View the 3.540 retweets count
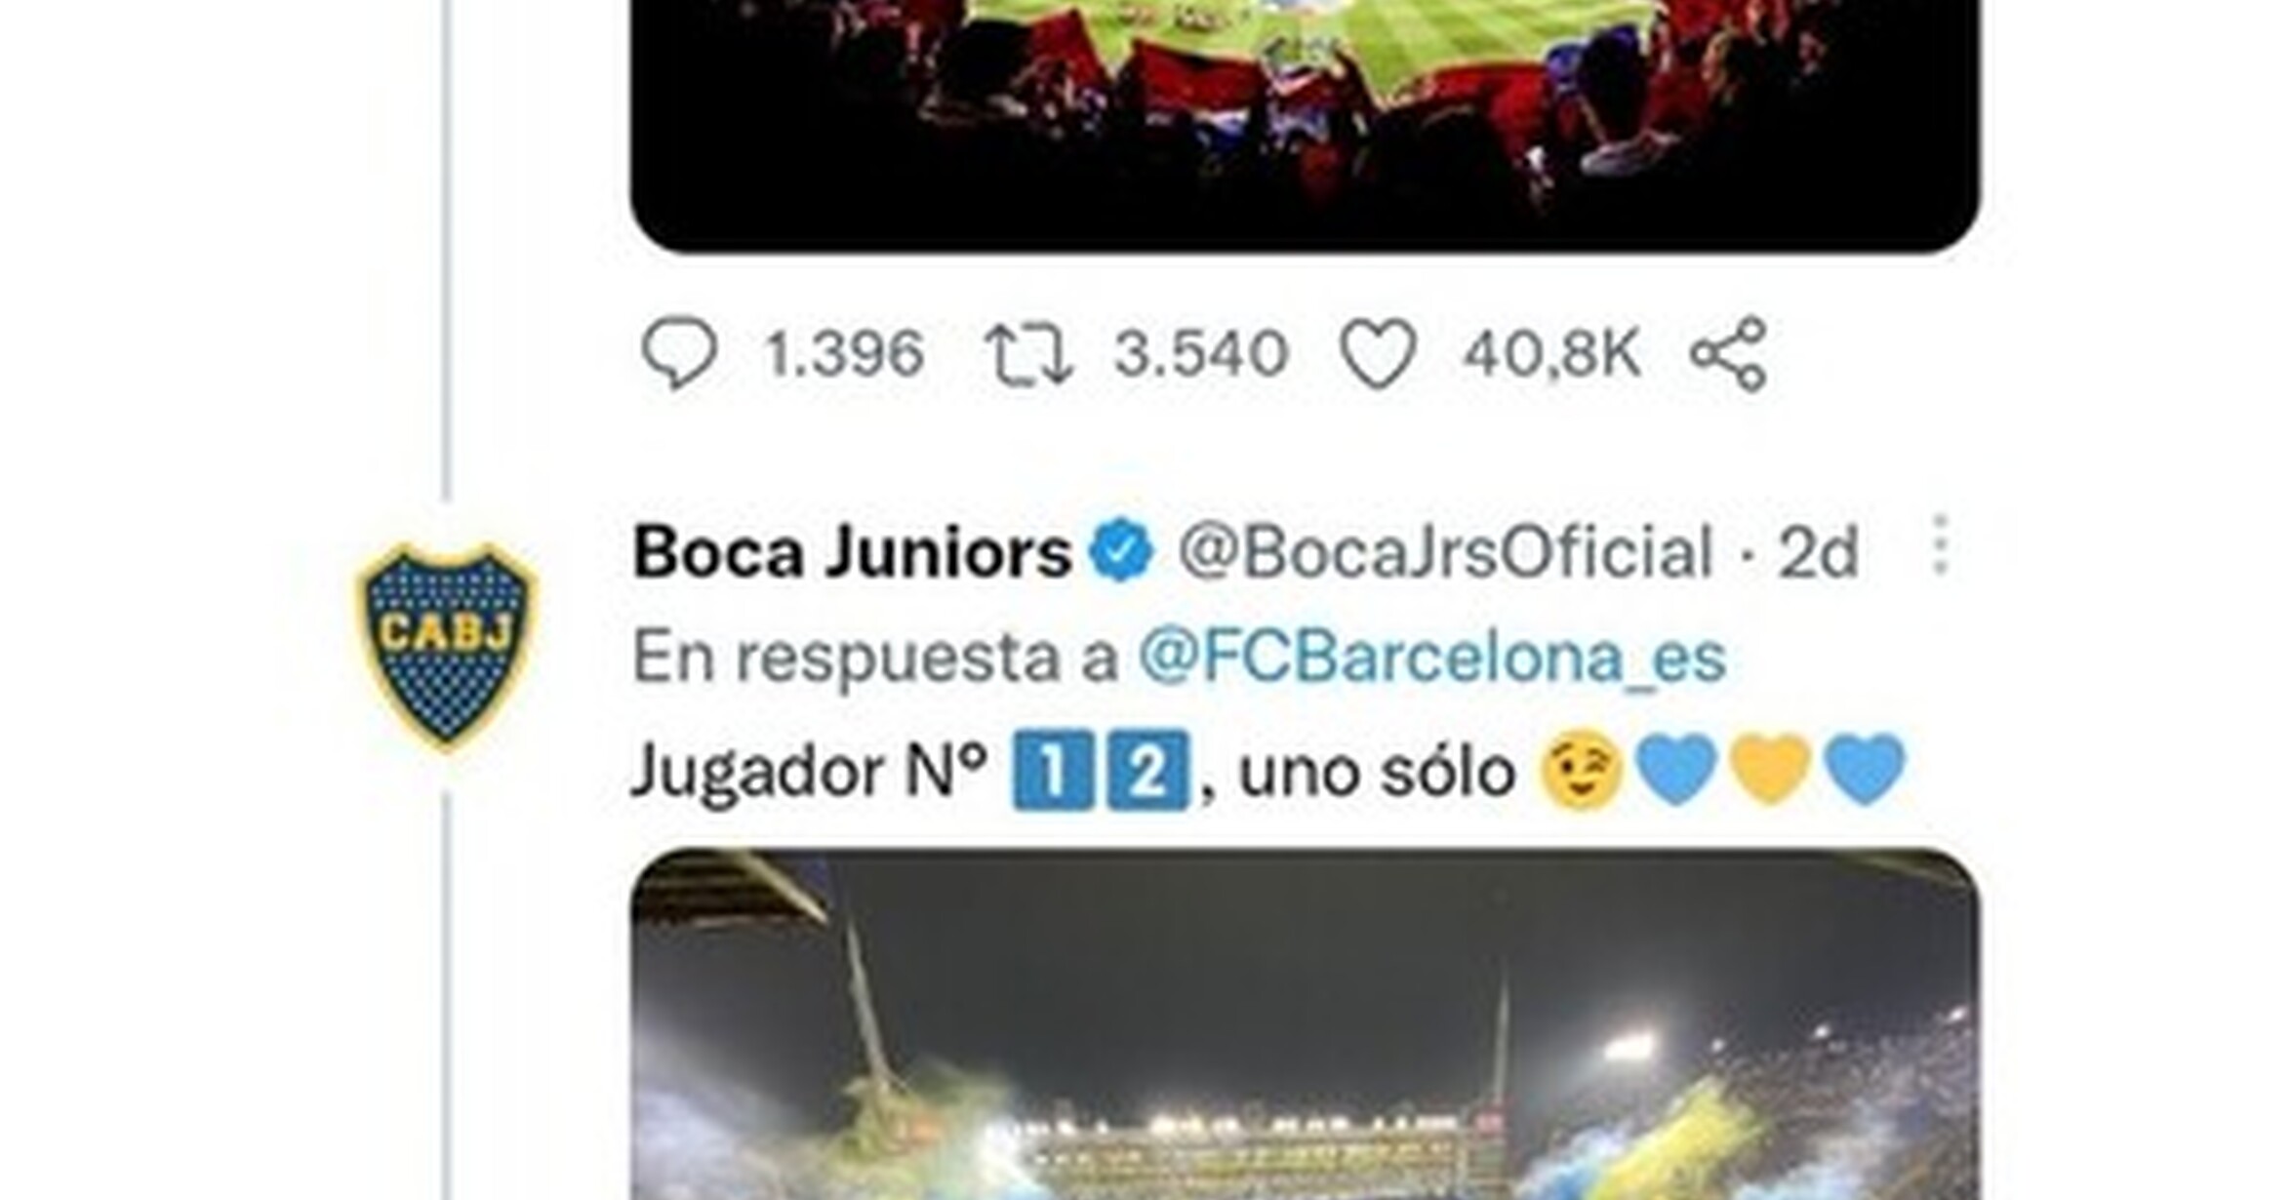 [x=1201, y=353]
